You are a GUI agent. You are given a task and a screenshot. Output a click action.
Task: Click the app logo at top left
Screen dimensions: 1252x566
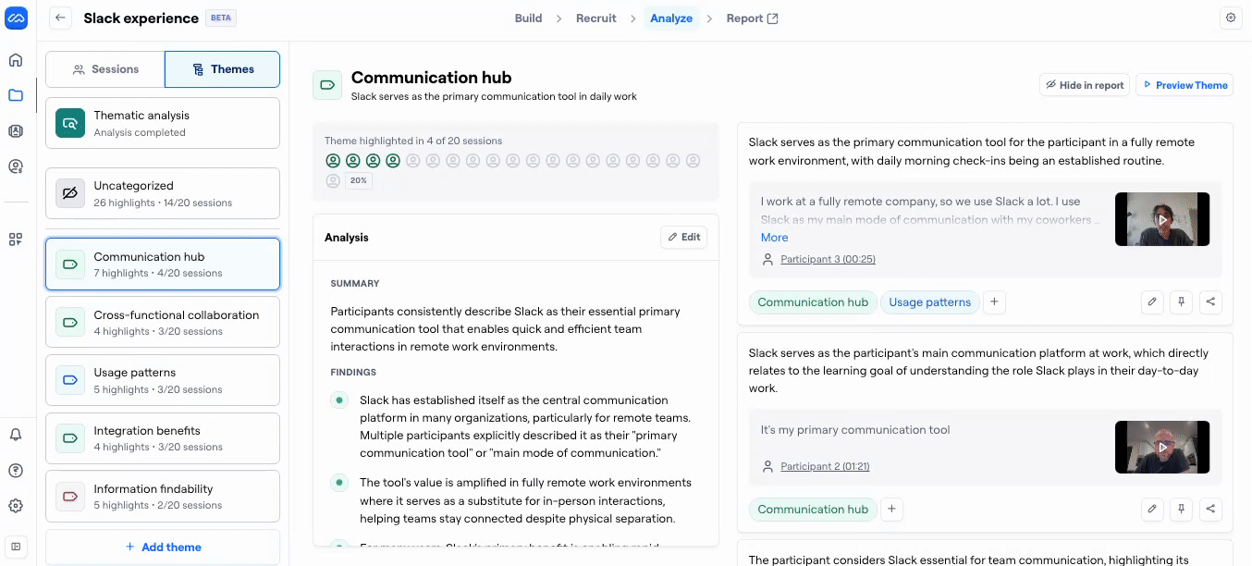pyautogui.click(x=16, y=18)
